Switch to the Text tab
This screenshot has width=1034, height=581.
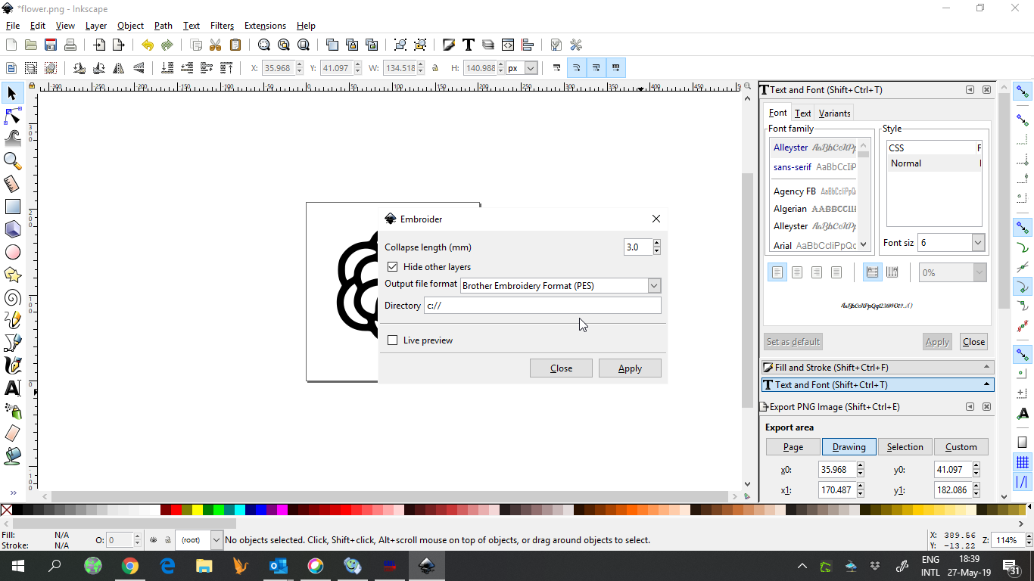[802, 113]
